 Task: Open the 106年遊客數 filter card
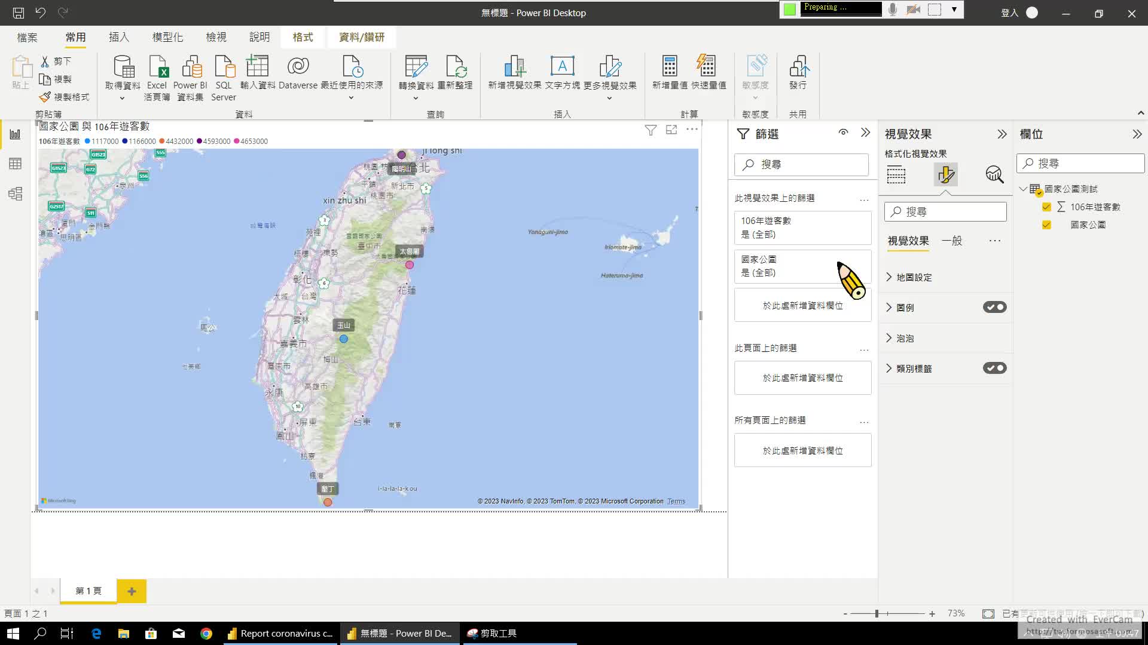802,228
